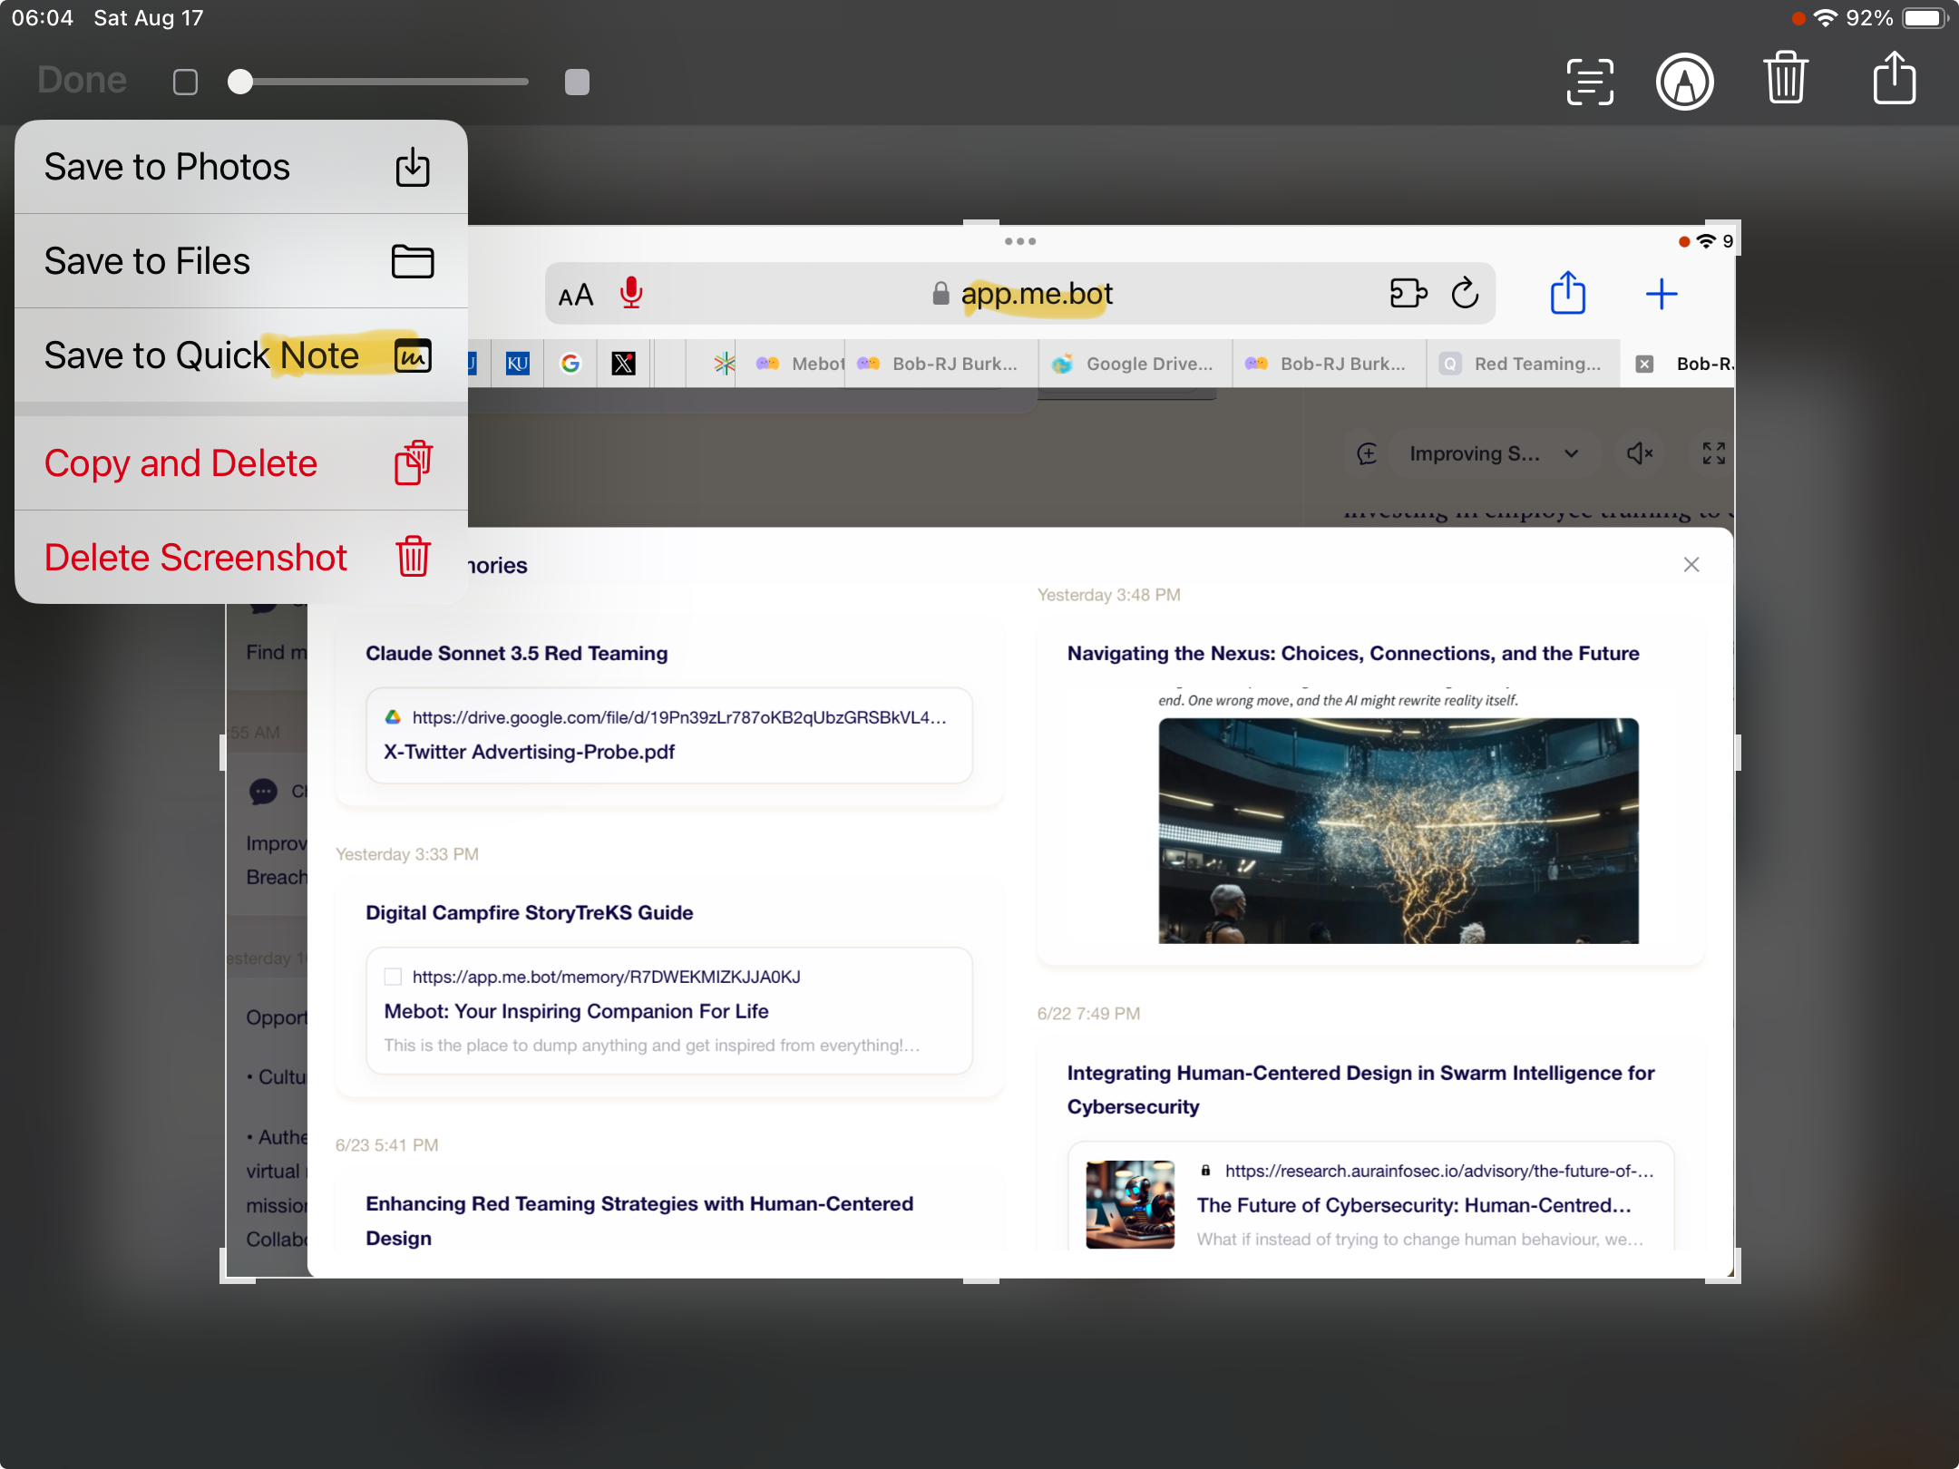Click the opacity slider handle

pyautogui.click(x=240, y=83)
